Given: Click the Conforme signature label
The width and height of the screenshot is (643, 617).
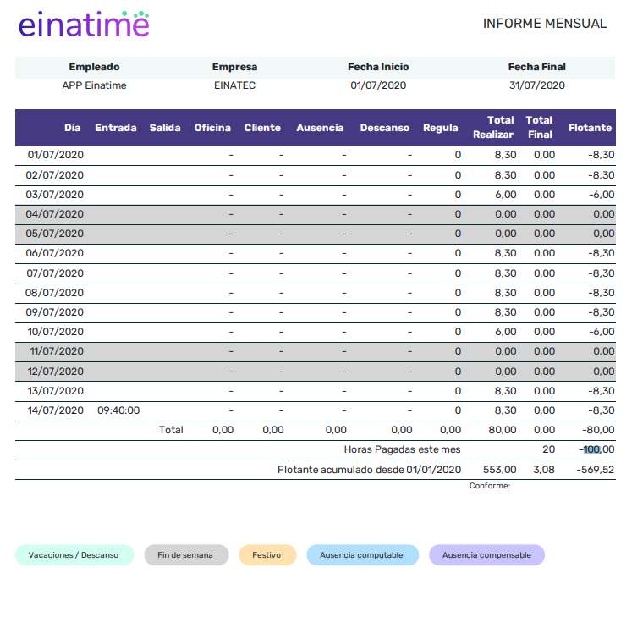Looking at the screenshot, I should point(490,486).
